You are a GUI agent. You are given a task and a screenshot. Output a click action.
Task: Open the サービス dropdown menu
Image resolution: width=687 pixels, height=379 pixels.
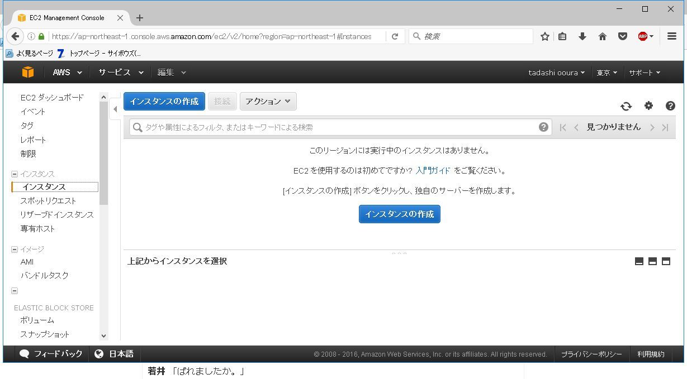(x=121, y=73)
